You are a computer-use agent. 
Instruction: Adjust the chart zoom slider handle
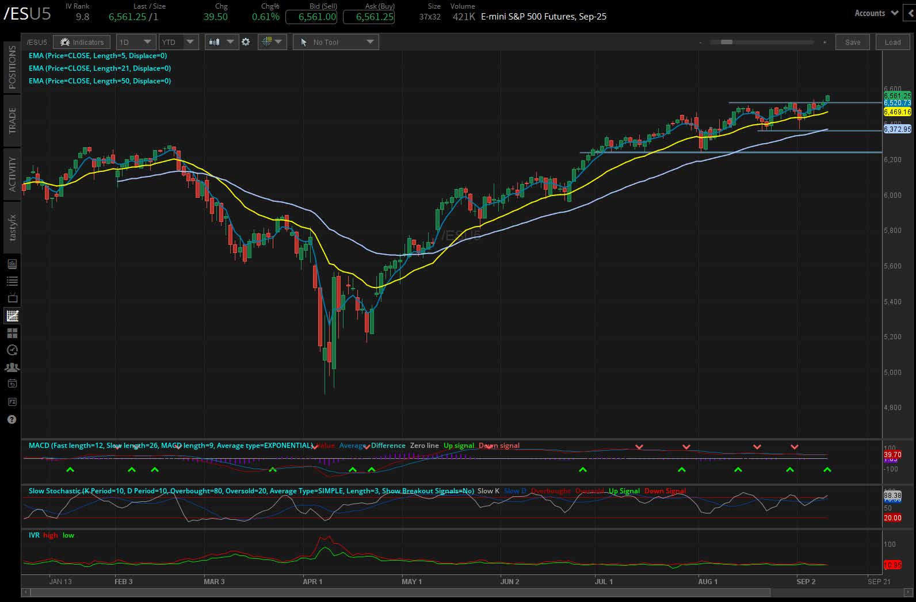pyautogui.click(x=727, y=42)
